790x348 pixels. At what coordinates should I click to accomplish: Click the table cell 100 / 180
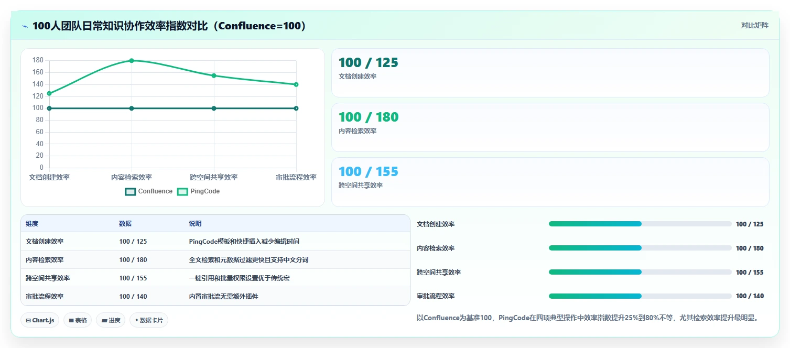click(x=133, y=260)
